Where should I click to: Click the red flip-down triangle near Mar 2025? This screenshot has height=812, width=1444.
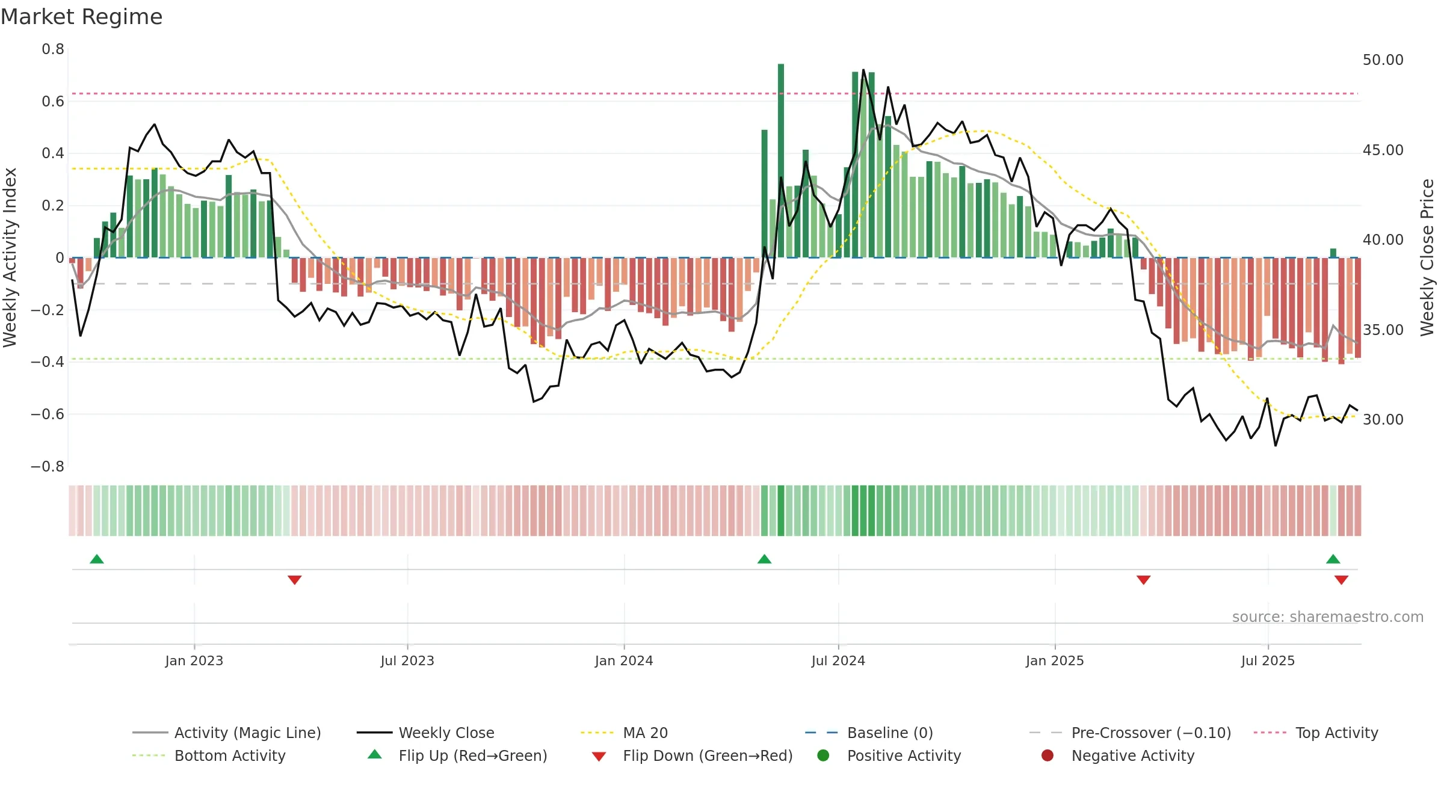(1143, 580)
